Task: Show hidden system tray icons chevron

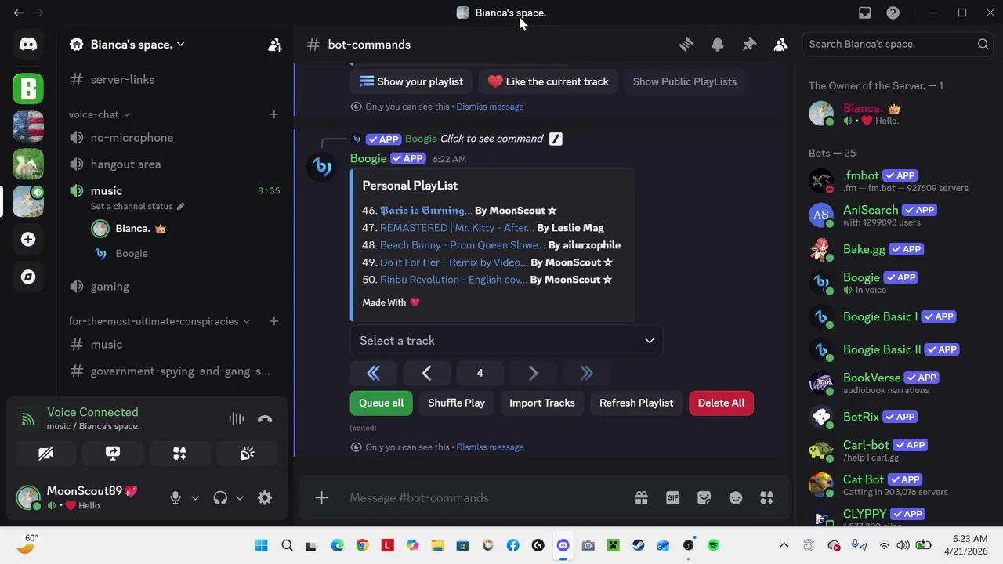Action: [784, 545]
